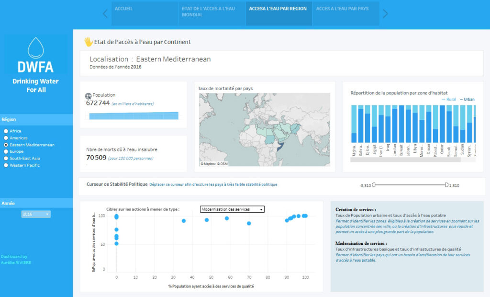The image size is (490, 297).
Task: Click the waving hand icon in the title
Action: point(89,42)
